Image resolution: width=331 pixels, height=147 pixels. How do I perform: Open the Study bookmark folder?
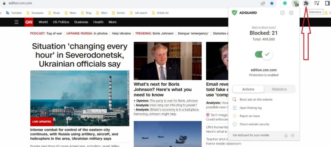pos(54,13)
